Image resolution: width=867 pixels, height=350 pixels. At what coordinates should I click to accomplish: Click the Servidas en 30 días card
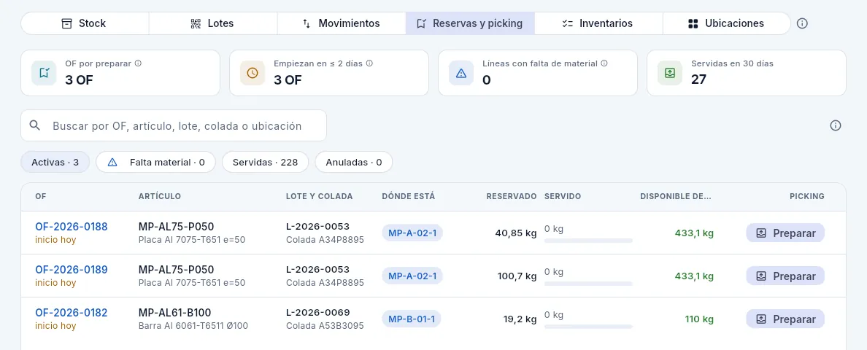point(746,73)
